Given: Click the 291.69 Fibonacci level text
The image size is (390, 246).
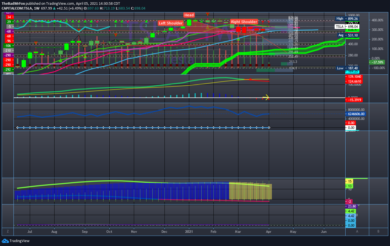Looking at the screenshot, I should pyautogui.click(x=293, y=52).
